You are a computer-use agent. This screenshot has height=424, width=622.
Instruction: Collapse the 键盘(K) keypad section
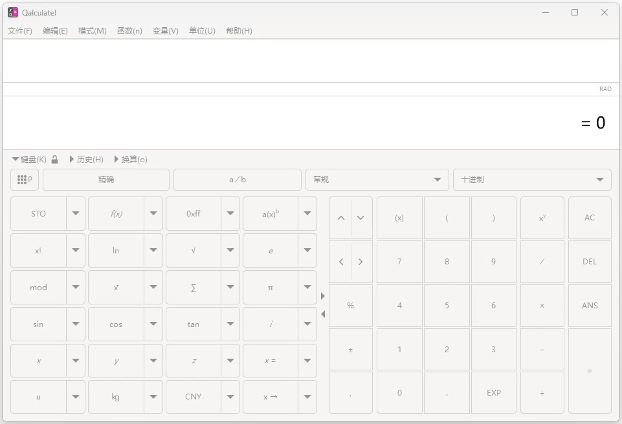coord(29,160)
